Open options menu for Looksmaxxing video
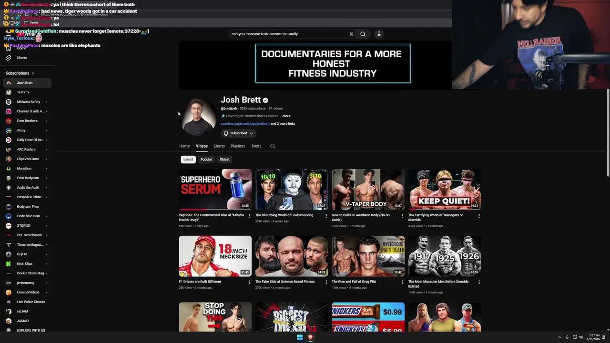 (326, 216)
